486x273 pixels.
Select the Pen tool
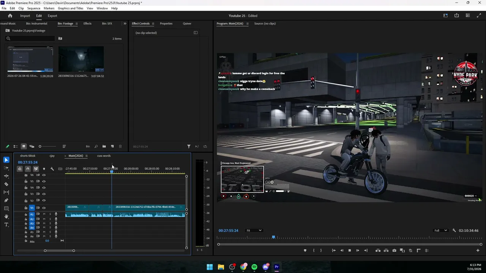6,200
